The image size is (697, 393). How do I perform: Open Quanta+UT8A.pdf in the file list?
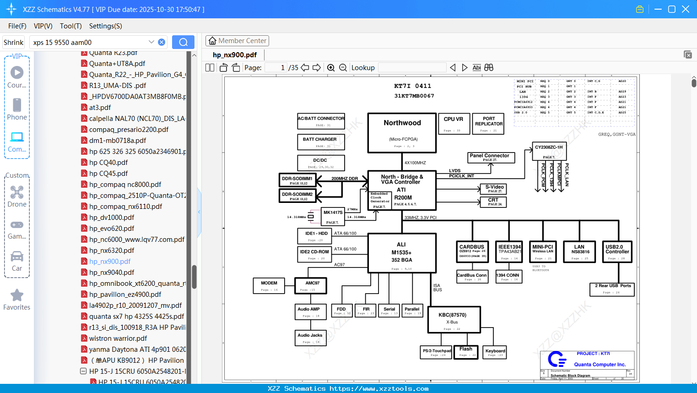[117, 63]
